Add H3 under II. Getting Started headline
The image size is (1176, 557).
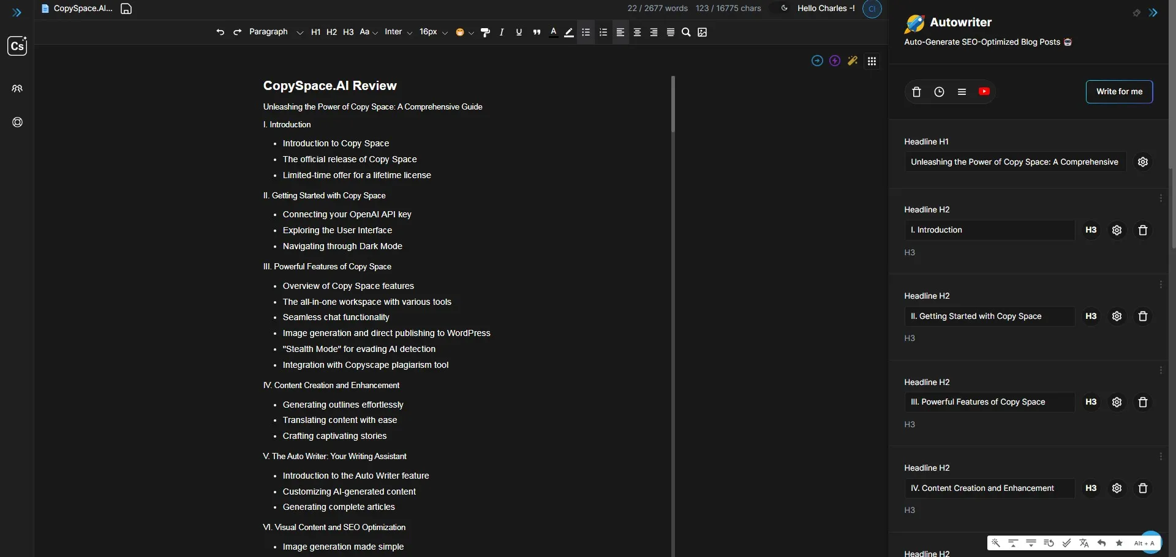1091,316
